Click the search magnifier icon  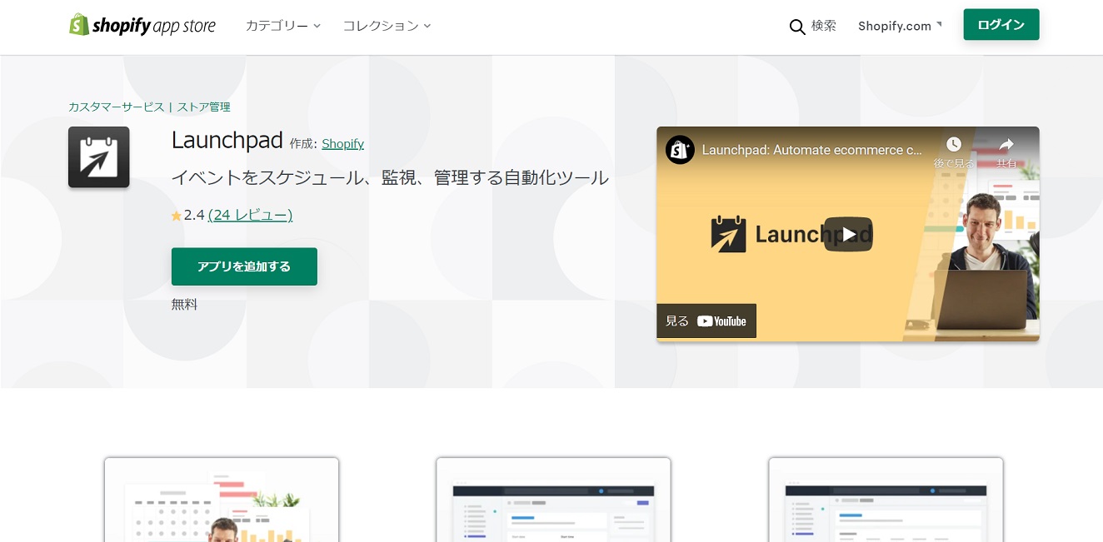797,27
